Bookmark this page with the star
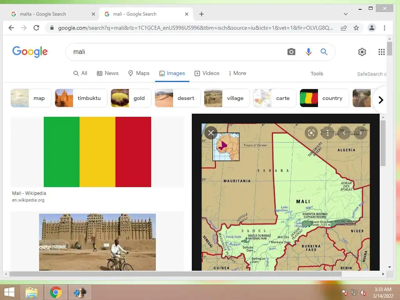 tap(356, 28)
